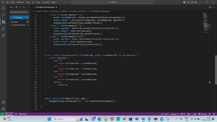
Task: Open the Accounts icon in activity bar
Action: pyautogui.click(x=3, y=102)
